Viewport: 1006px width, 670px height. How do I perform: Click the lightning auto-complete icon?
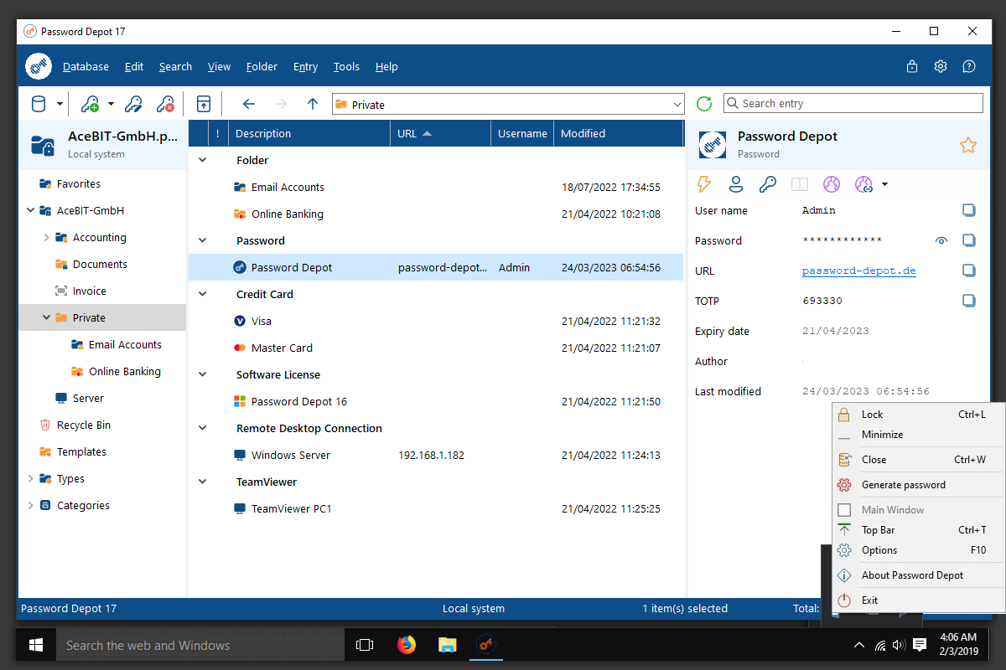pyautogui.click(x=704, y=184)
